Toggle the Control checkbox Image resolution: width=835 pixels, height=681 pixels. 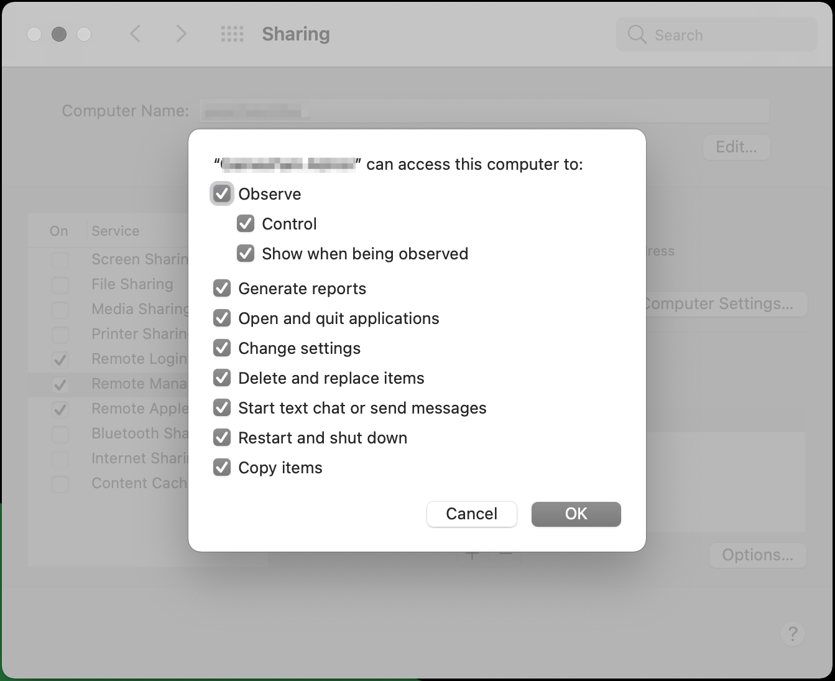click(246, 224)
